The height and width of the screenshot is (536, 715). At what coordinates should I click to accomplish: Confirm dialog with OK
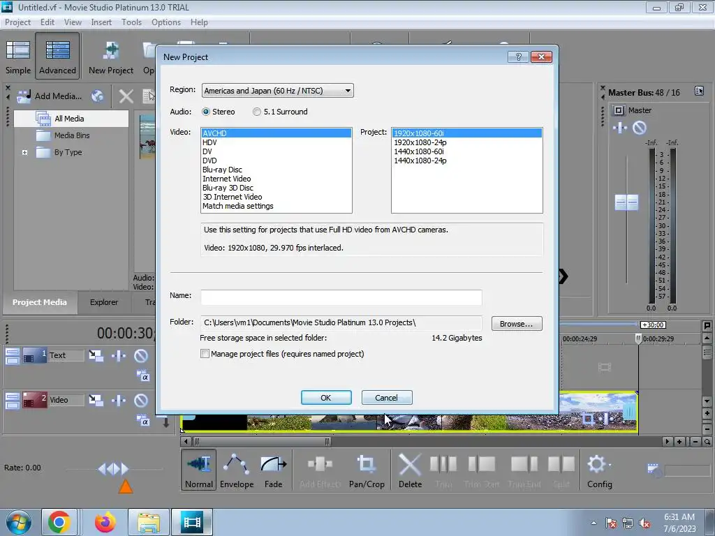326,397
